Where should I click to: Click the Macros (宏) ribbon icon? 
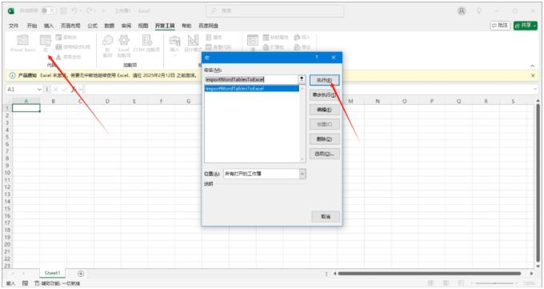click(46, 43)
